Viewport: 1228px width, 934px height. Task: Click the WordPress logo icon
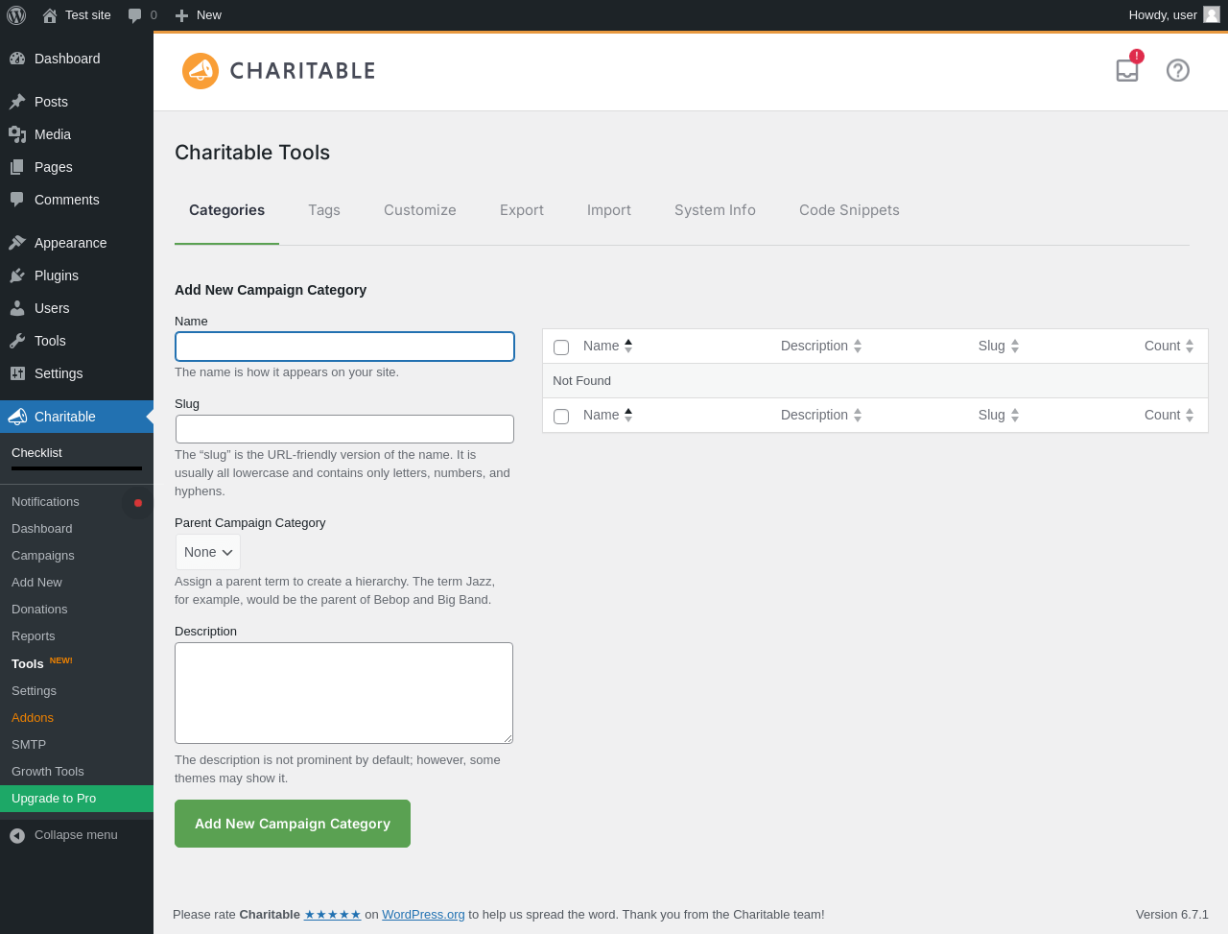click(x=16, y=15)
